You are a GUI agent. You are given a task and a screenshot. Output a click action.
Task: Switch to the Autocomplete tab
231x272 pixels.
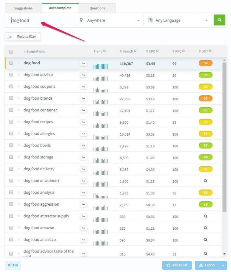tap(60, 8)
